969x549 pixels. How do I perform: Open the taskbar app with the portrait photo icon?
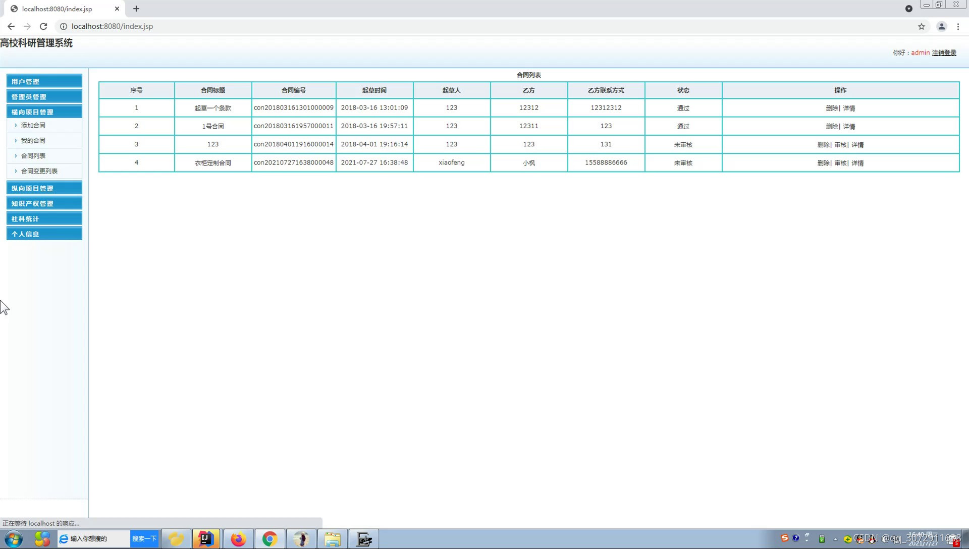point(301,539)
